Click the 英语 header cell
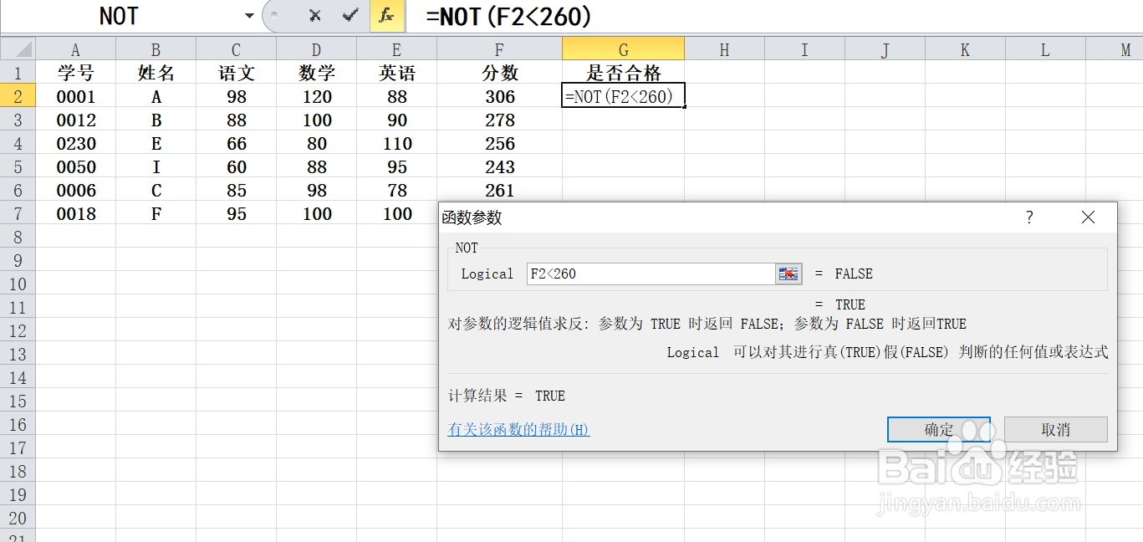This screenshot has width=1143, height=542. (x=396, y=73)
